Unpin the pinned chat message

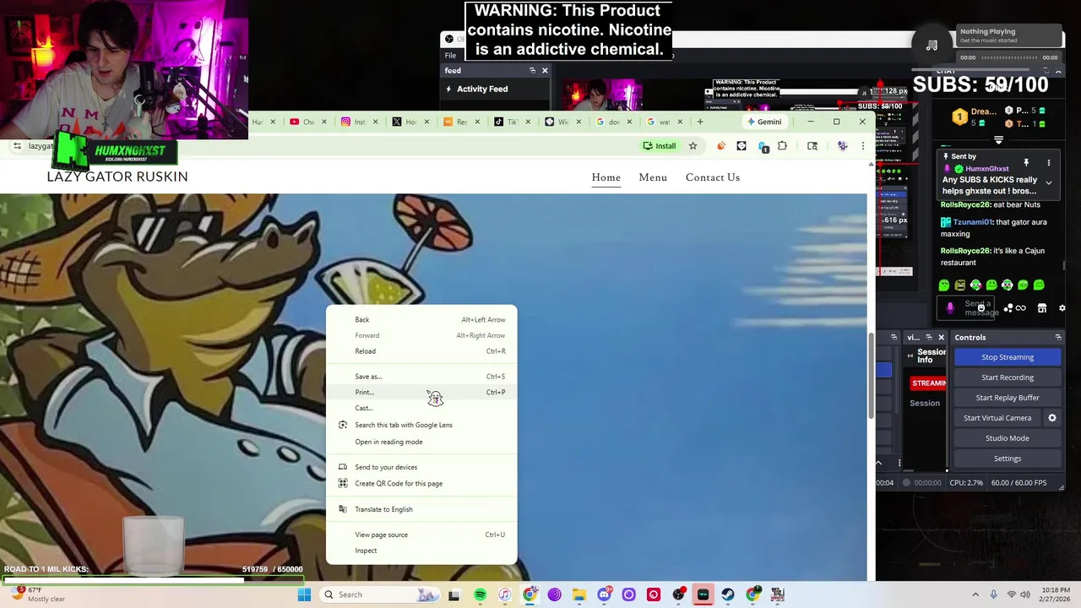click(x=1026, y=163)
